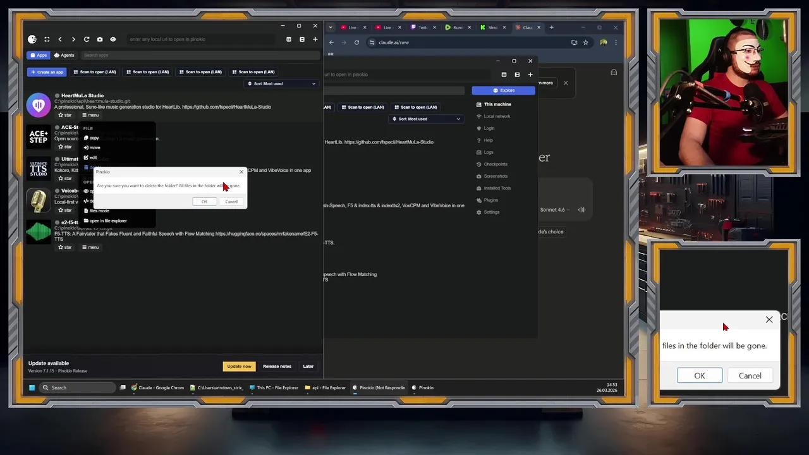The height and width of the screenshot is (455, 809).
Task: Refresh the front Pinokio window
Action: (87, 39)
